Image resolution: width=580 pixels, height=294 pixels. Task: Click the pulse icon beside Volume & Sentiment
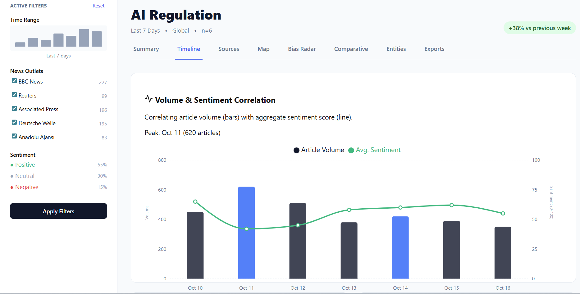(148, 99)
